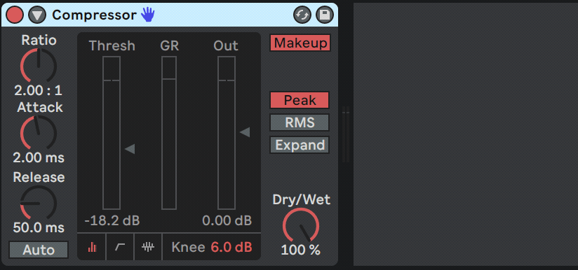The width and height of the screenshot is (578, 270).
Task: Click the Attack knob
Action: tap(39, 133)
